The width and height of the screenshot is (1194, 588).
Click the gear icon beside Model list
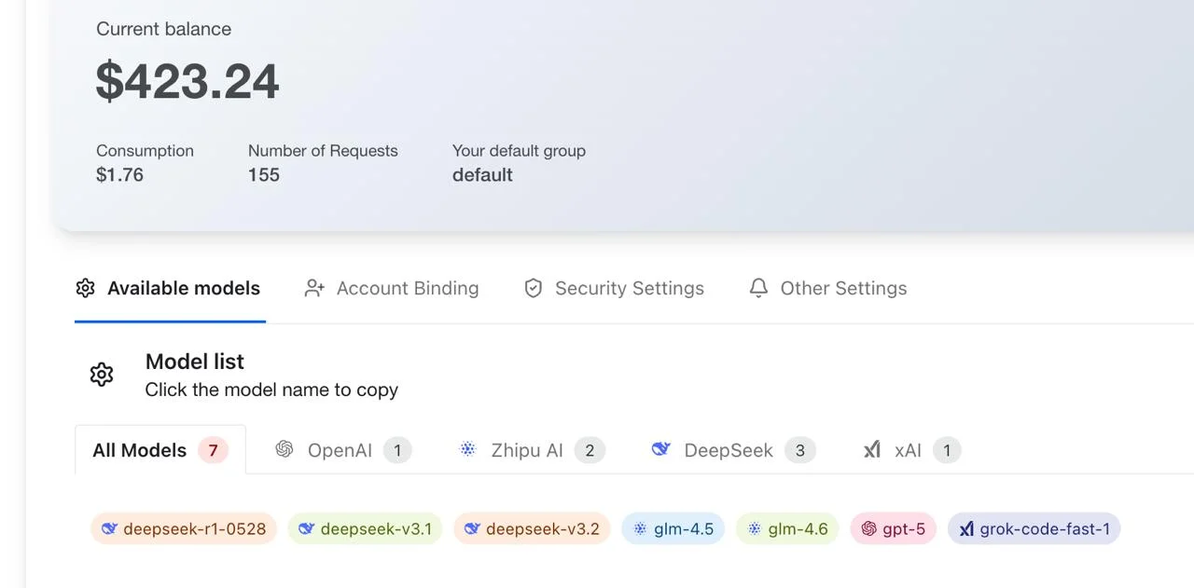click(102, 375)
